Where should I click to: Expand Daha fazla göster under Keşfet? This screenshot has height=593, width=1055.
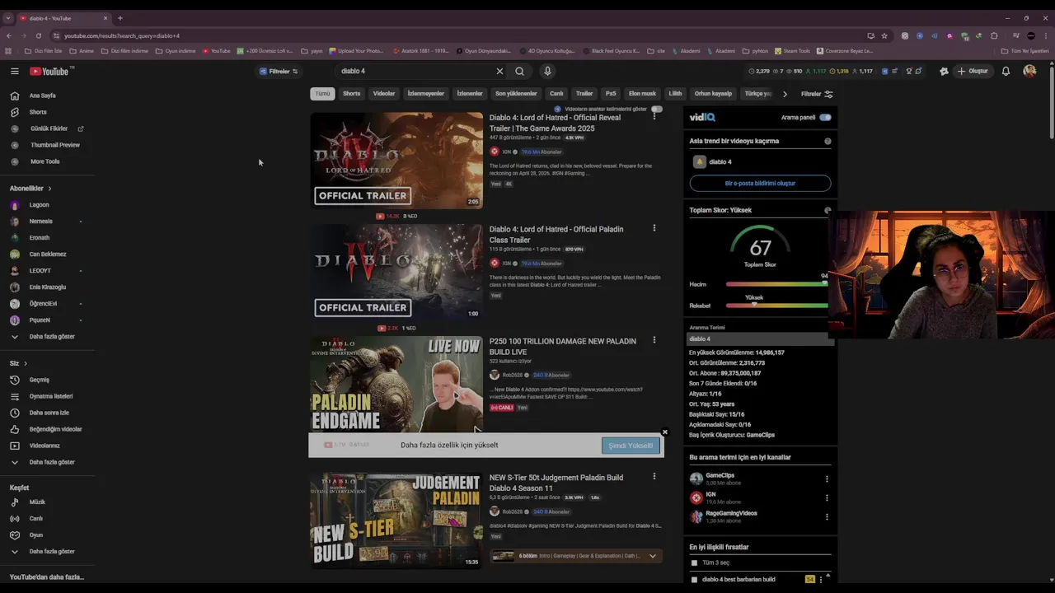51,552
